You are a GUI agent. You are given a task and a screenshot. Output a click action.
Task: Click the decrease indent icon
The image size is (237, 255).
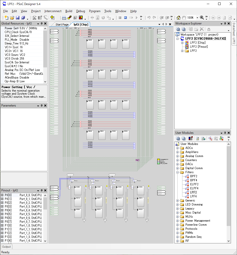point(162,18)
